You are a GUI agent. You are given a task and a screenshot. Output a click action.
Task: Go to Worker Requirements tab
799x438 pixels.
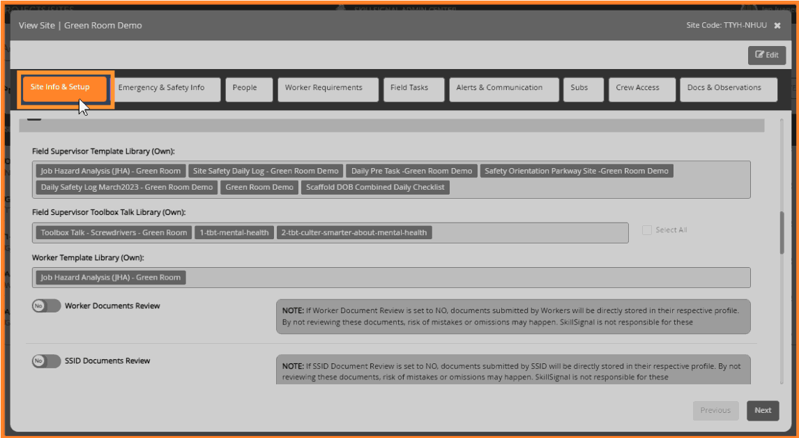tap(328, 89)
